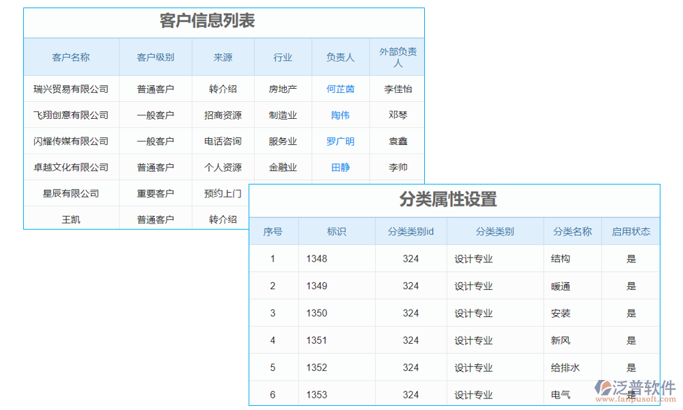Sort by the 来源 column header
683x410 pixels.
point(222,57)
